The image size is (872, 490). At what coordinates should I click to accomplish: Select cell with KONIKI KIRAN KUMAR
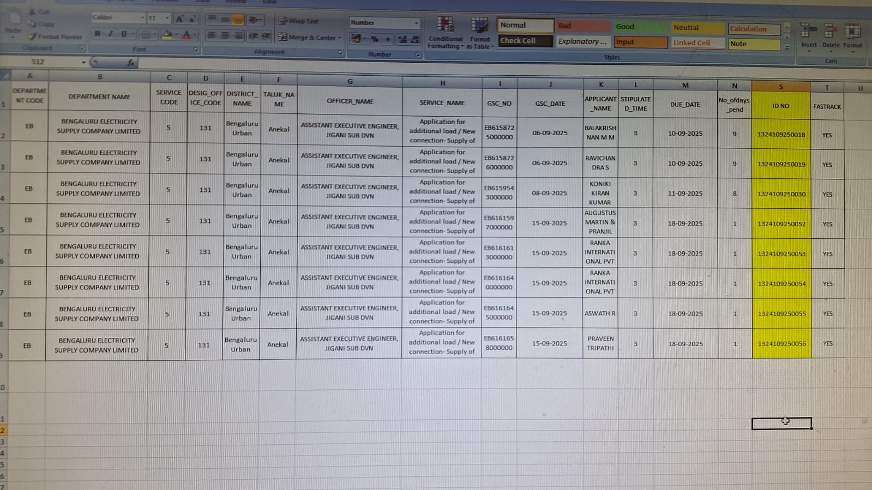click(x=600, y=193)
